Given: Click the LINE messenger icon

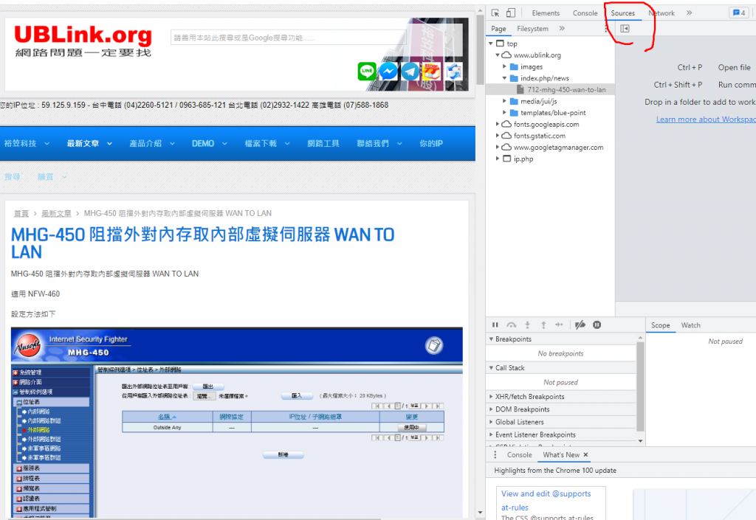Looking at the screenshot, I should click(367, 72).
